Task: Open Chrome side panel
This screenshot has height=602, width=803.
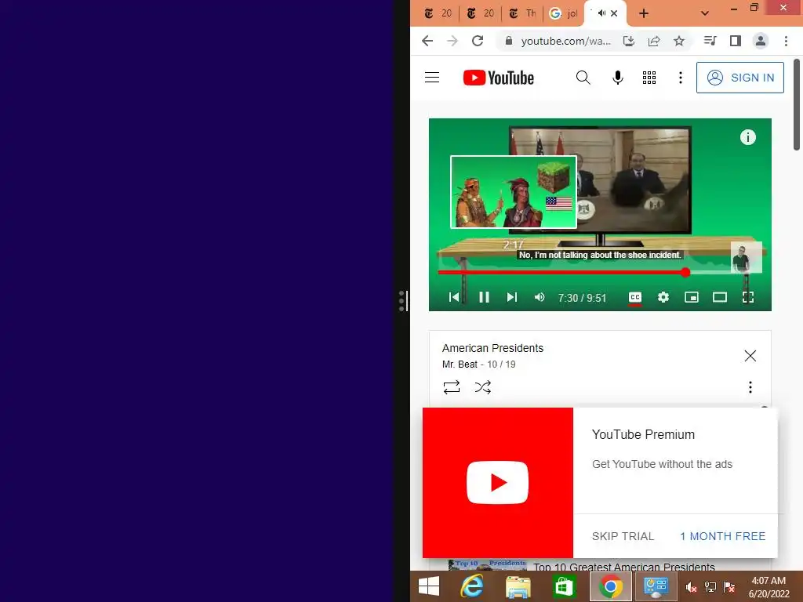Action: [x=736, y=41]
